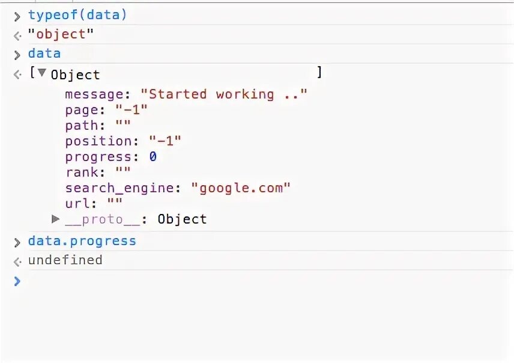Select the position "-1" value
The height and width of the screenshot is (363, 514).
click(165, 141)
